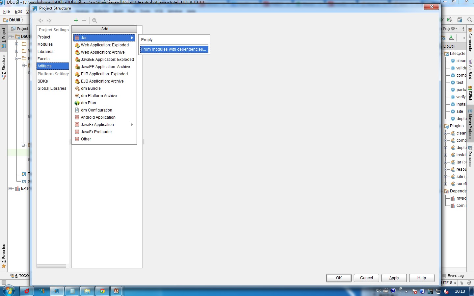Open the 6: TODO tool window
The width and height of the screenshot is (474, 296).
click(19, 276)
